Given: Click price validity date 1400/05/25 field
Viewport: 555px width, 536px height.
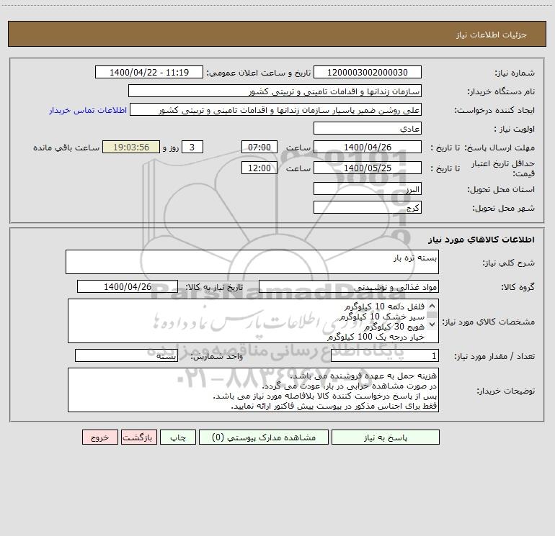Looking at the screenshot, I should [368, 168].
